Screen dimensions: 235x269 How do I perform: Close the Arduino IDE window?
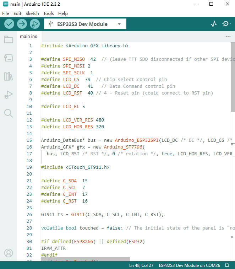click(x=227, y=4)
